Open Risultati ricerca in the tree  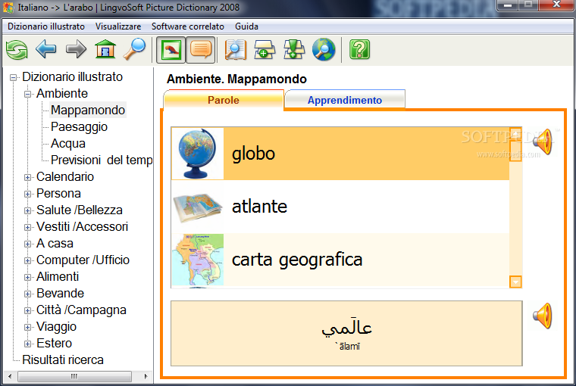tap(63, 360)
